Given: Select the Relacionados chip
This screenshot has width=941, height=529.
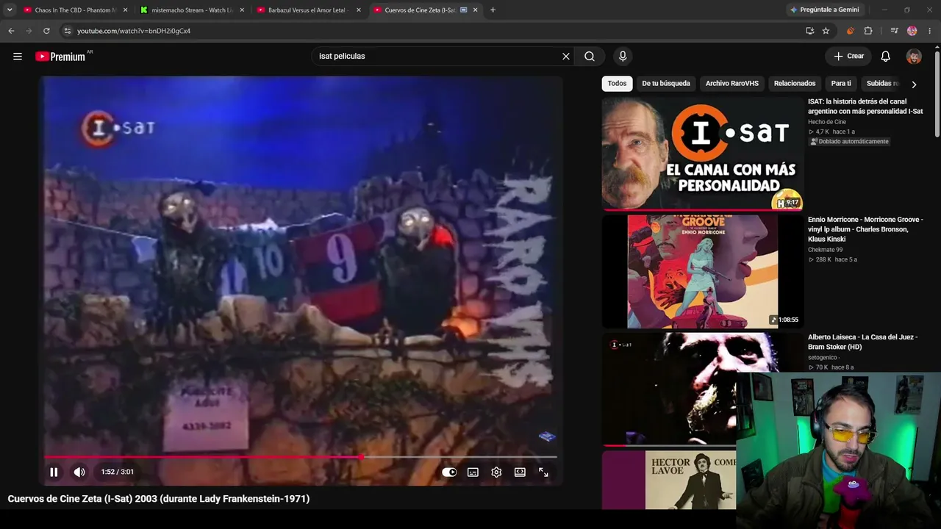Looking at the screenshot, I should (795, 84).
